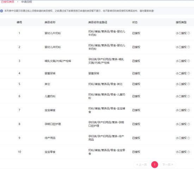Viewport: 194px width, 169px height.
Task: Click help icon in 孕期口腔护理 row
Action: click(189, 124)
